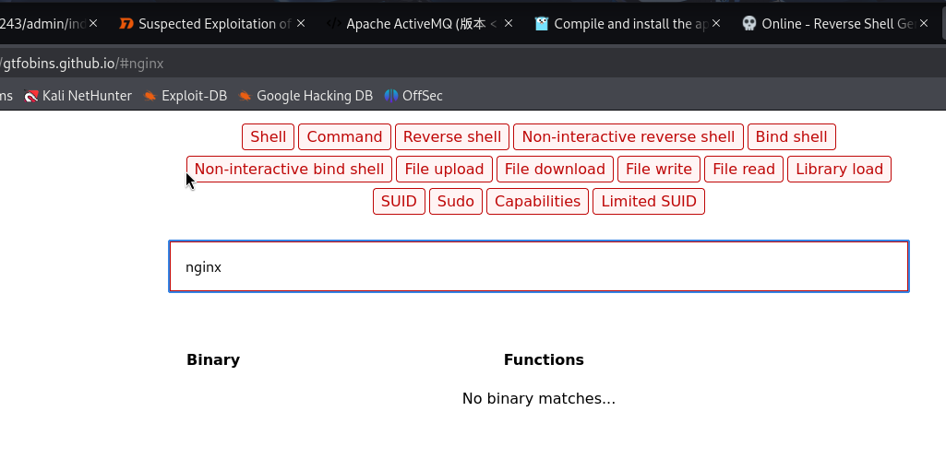Filter by the Reverse shell function
Screen dimensions: 946x470
(452, 137)
